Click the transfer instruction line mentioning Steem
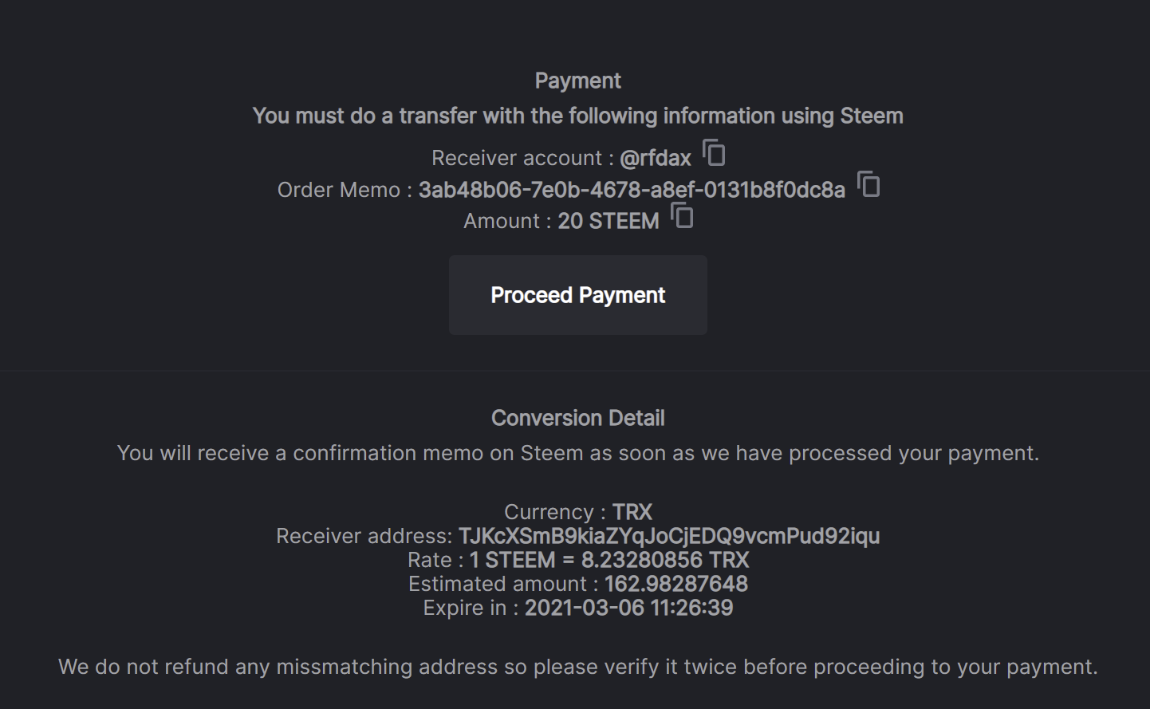 click(x=577, y=116)
